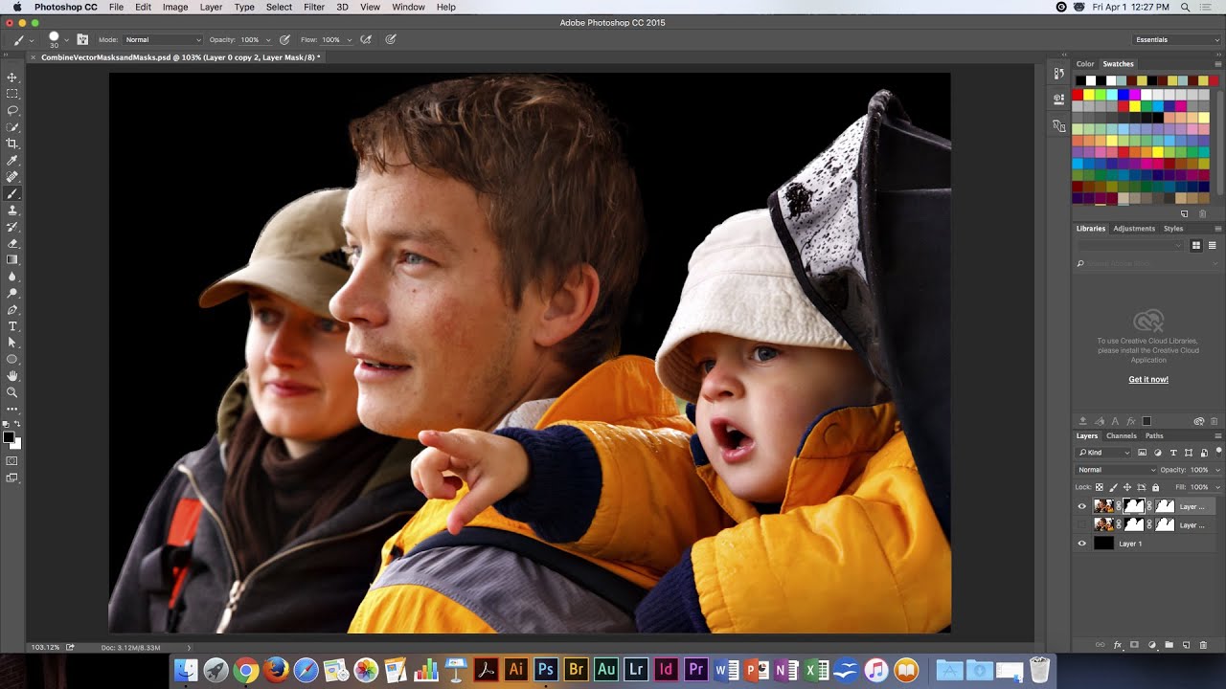1226x689 pixels.
Task: Select the Type tool
Action: click(x=12, y=326)
